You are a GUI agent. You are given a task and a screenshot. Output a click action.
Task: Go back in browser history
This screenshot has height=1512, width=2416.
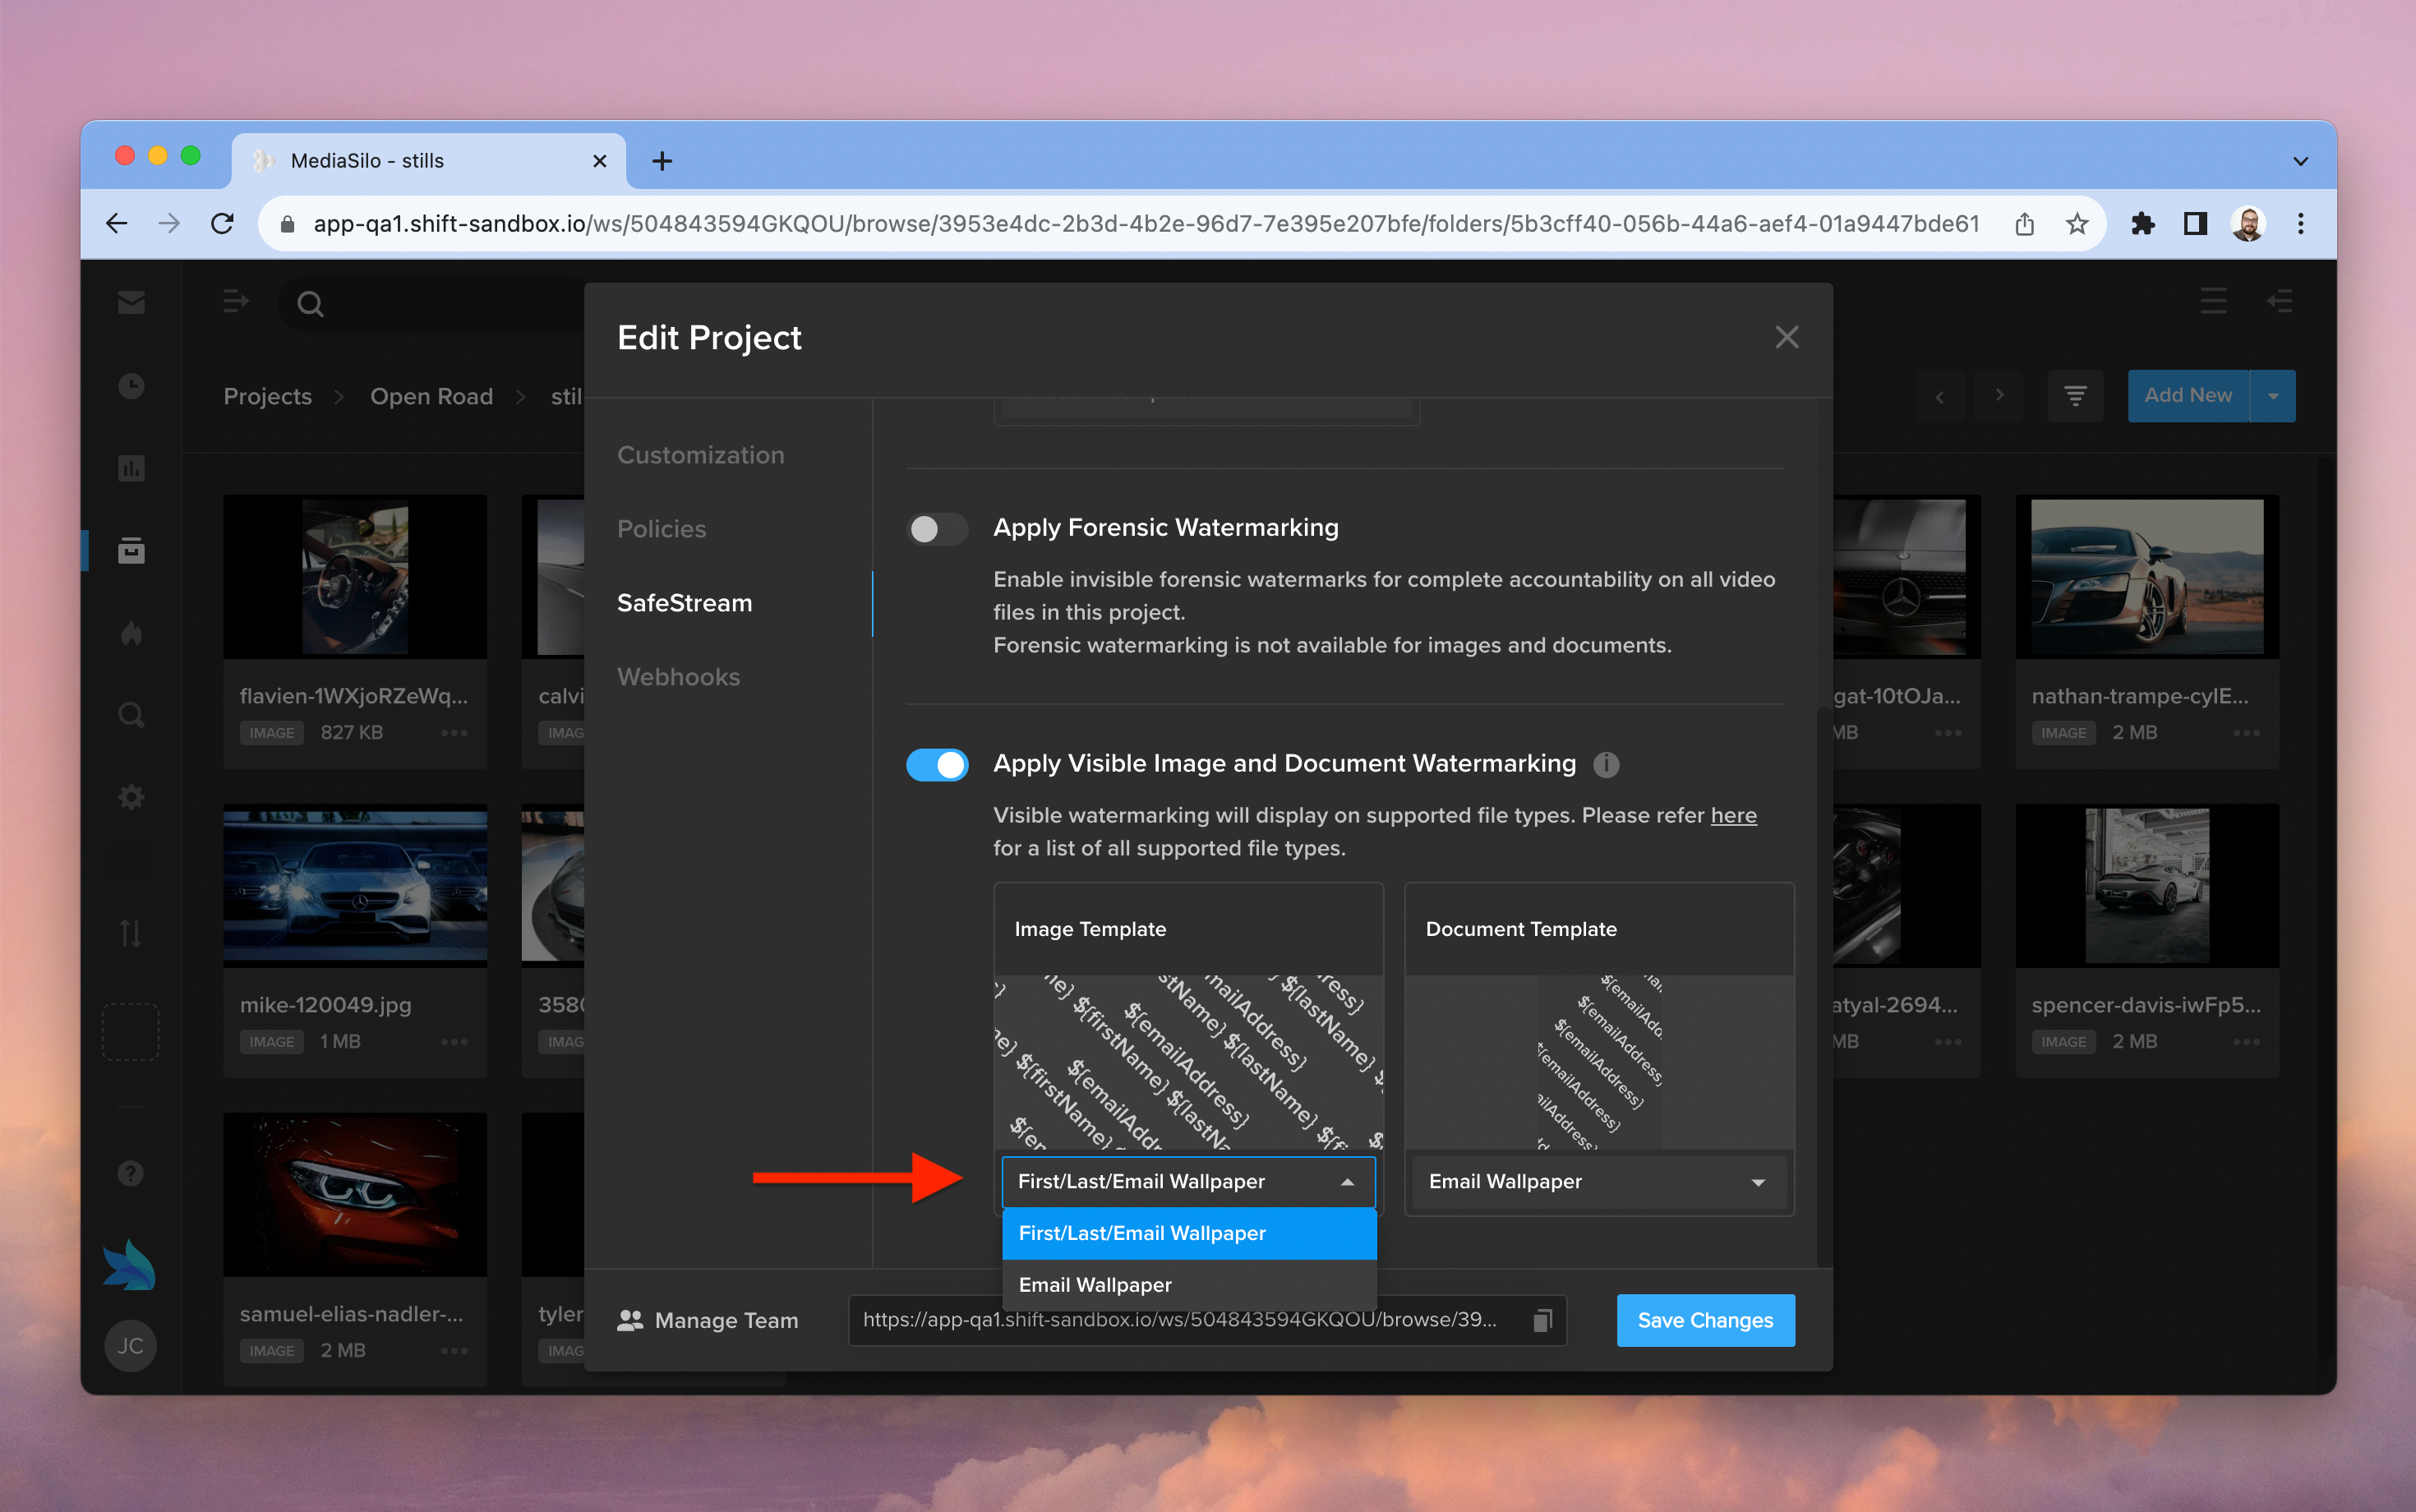(x=116, y=223)
